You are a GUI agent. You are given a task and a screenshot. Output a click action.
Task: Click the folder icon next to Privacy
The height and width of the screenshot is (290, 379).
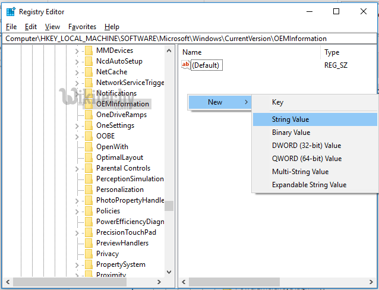88,254
